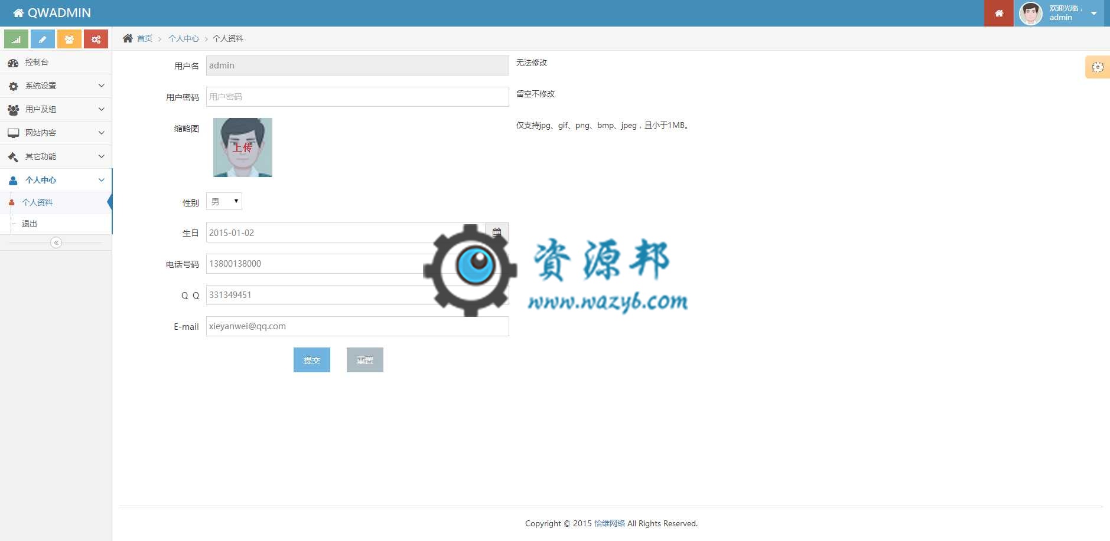The width and height of the screenshot is (1110, 541).
Task: Open 控制台 dashboard menu item
Action: [56, 62]
